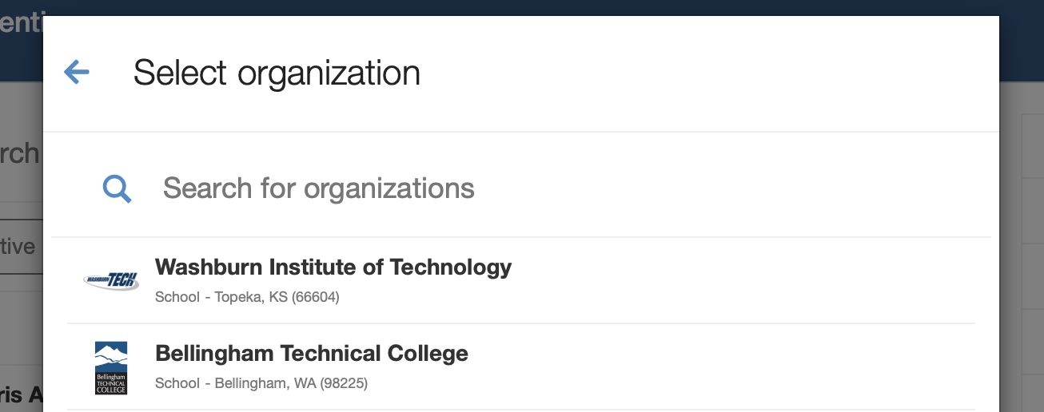Click empty space in the Bellingham list row
Screen dimensions: 1044x412
719,367
